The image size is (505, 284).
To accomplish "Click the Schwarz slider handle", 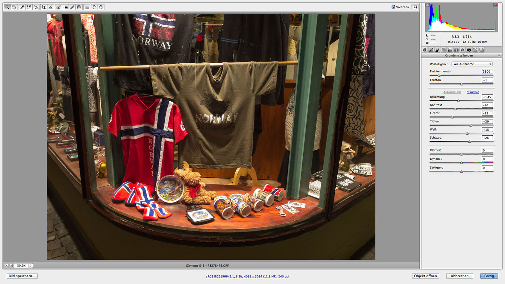I will coord(470,142).
